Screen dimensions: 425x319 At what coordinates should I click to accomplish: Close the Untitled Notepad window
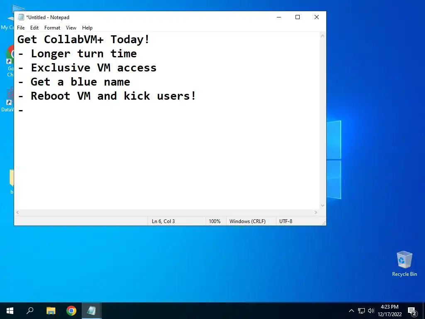pos(317,17)
